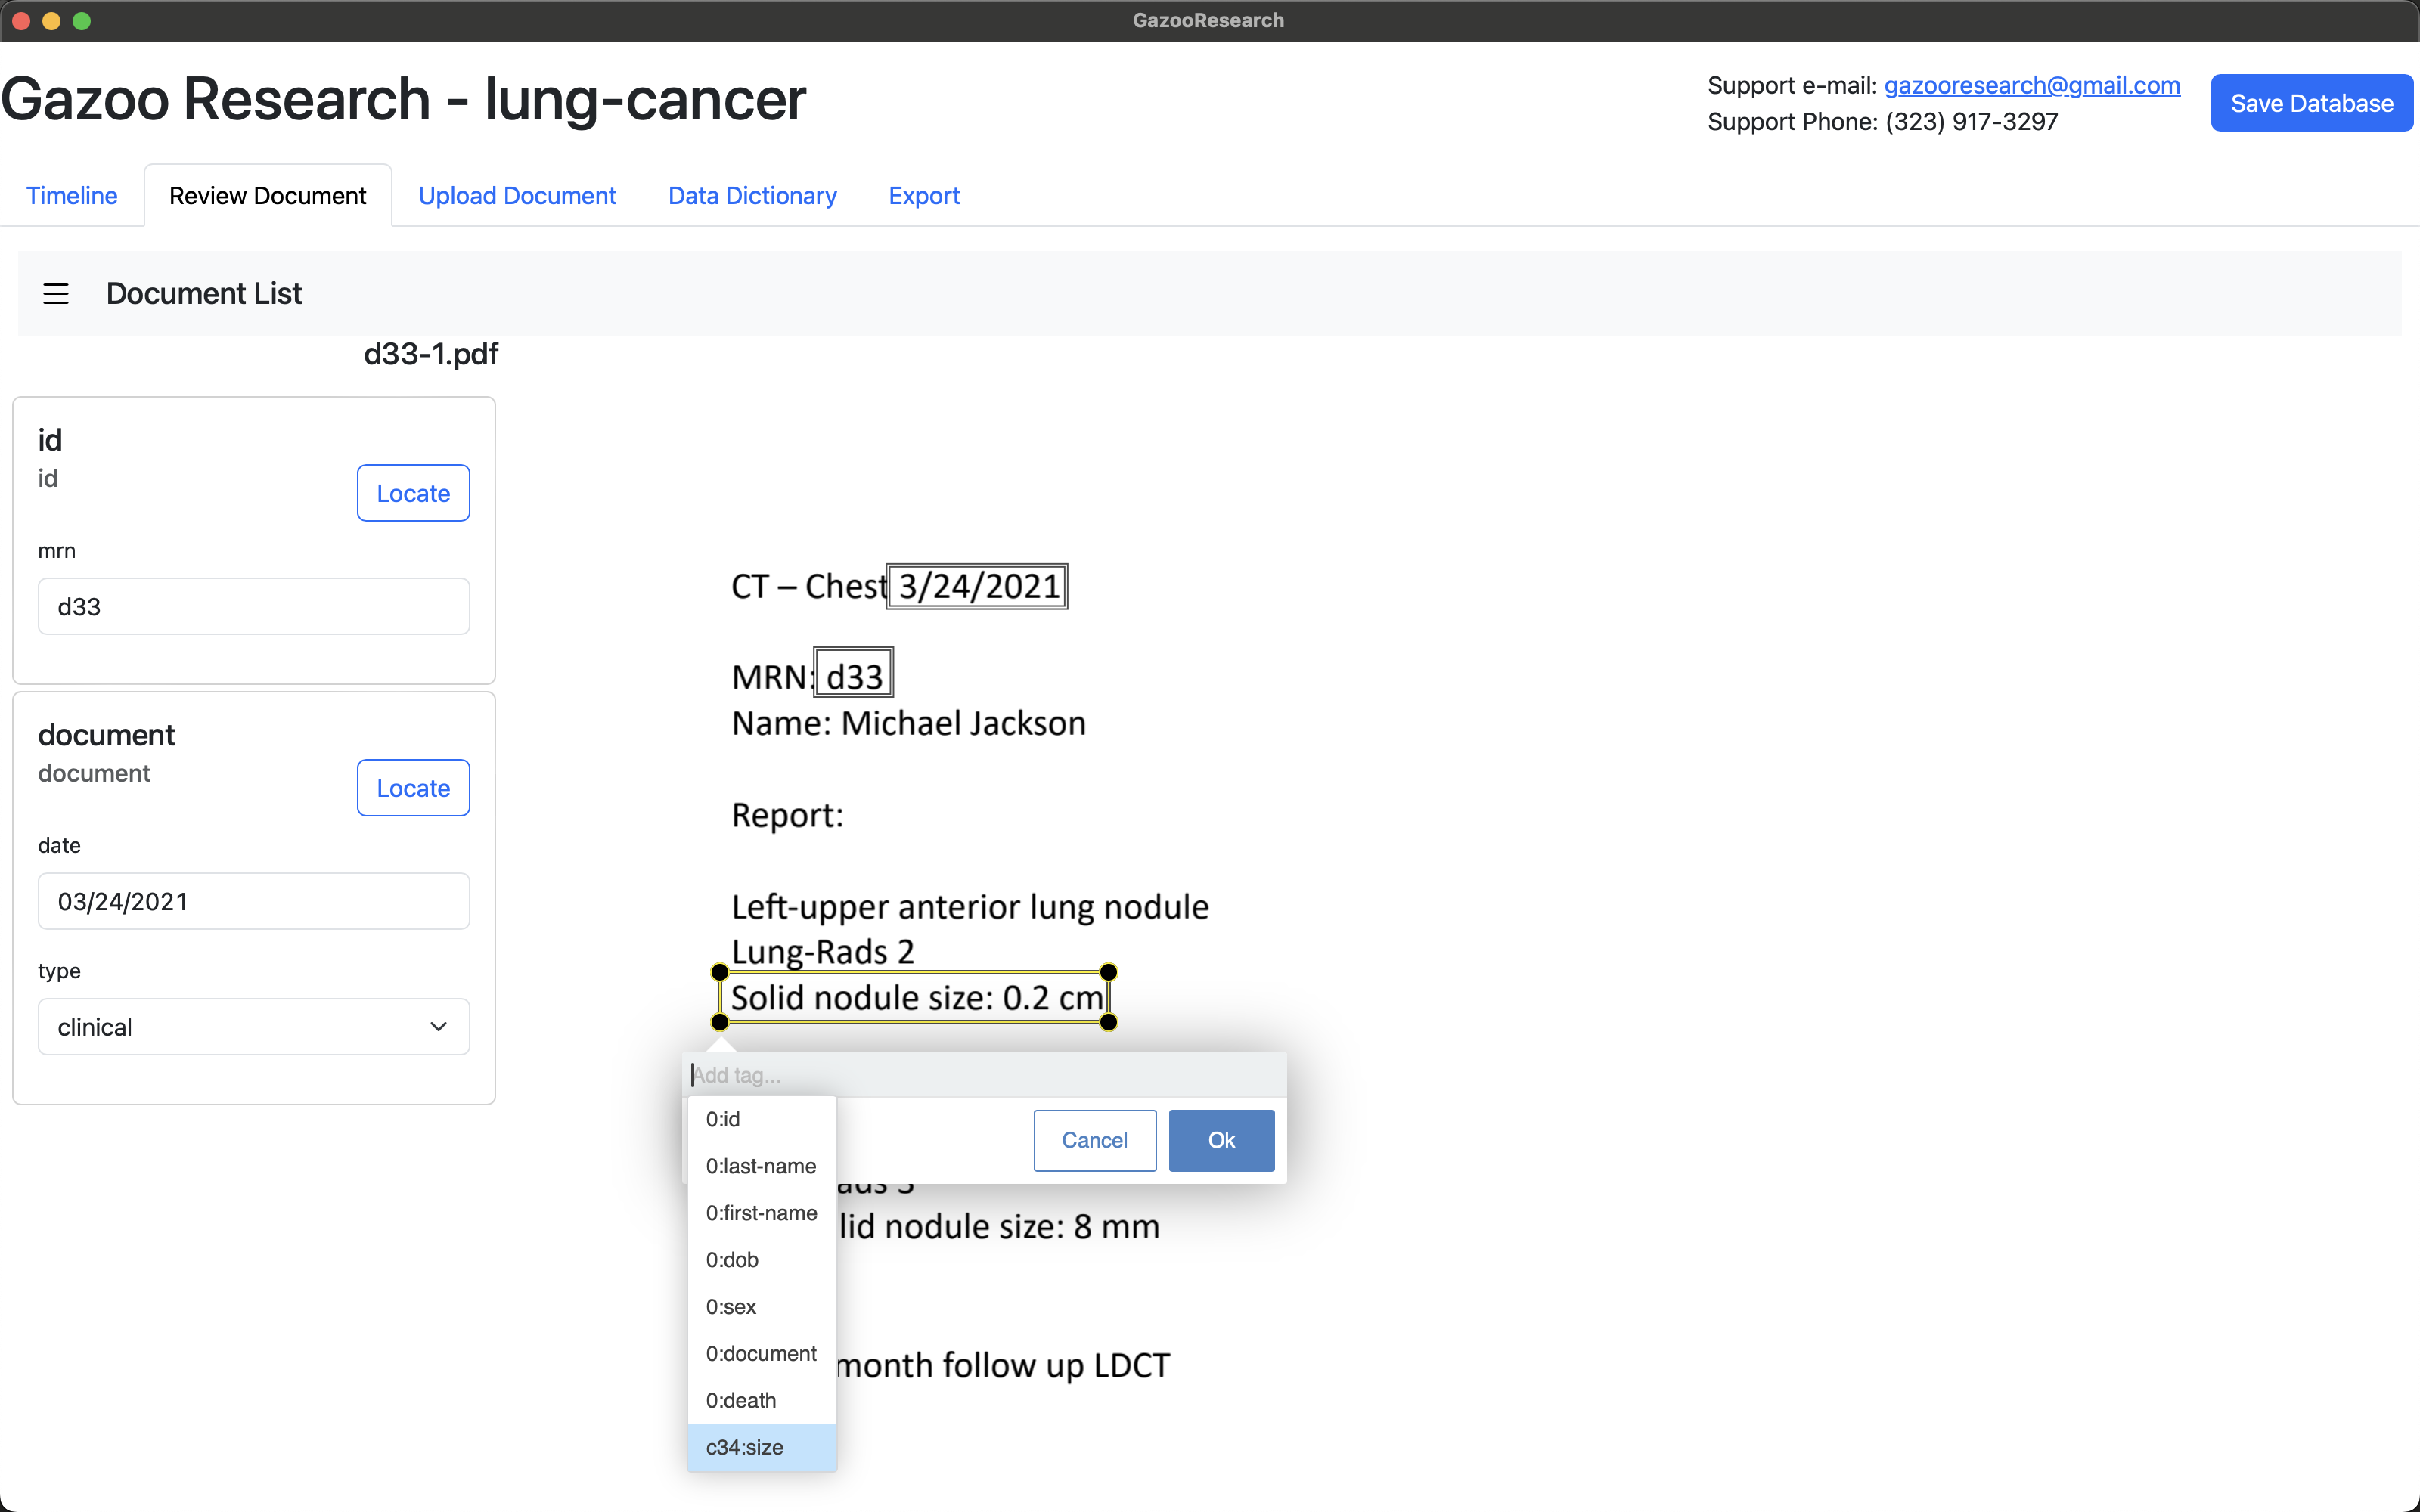Go to the Data Dictionary tab
2420x1512 pixels.
pos(752,195)
